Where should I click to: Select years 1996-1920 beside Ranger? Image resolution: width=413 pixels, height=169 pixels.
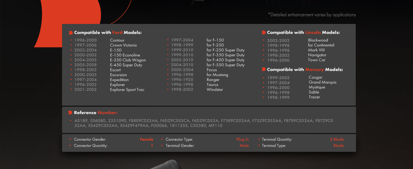(x=182, y=80)
